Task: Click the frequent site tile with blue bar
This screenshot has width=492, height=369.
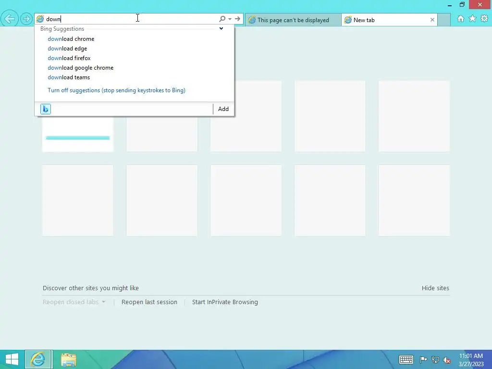Action: 78,135
